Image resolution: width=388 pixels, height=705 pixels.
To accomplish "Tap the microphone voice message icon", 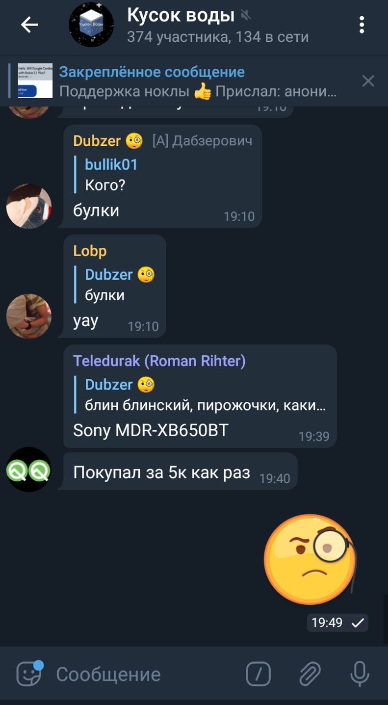I will [x=360, y=674].
